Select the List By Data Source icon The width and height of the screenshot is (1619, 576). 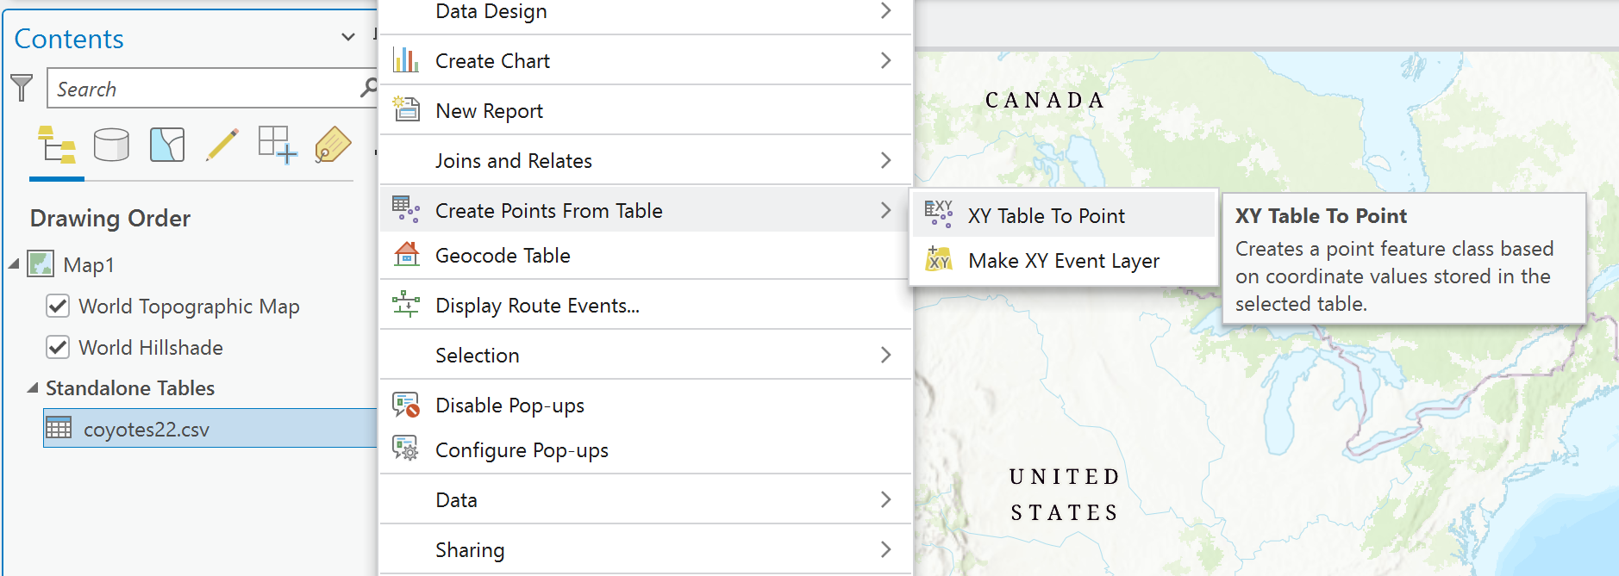tap(111, 145)
